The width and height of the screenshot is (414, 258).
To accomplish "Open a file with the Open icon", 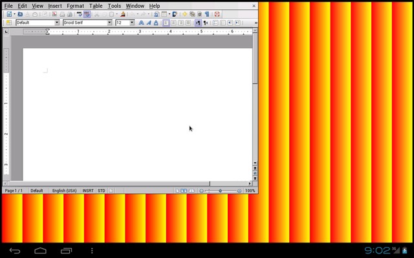I will pyautogui.click(x=20, y=14).
